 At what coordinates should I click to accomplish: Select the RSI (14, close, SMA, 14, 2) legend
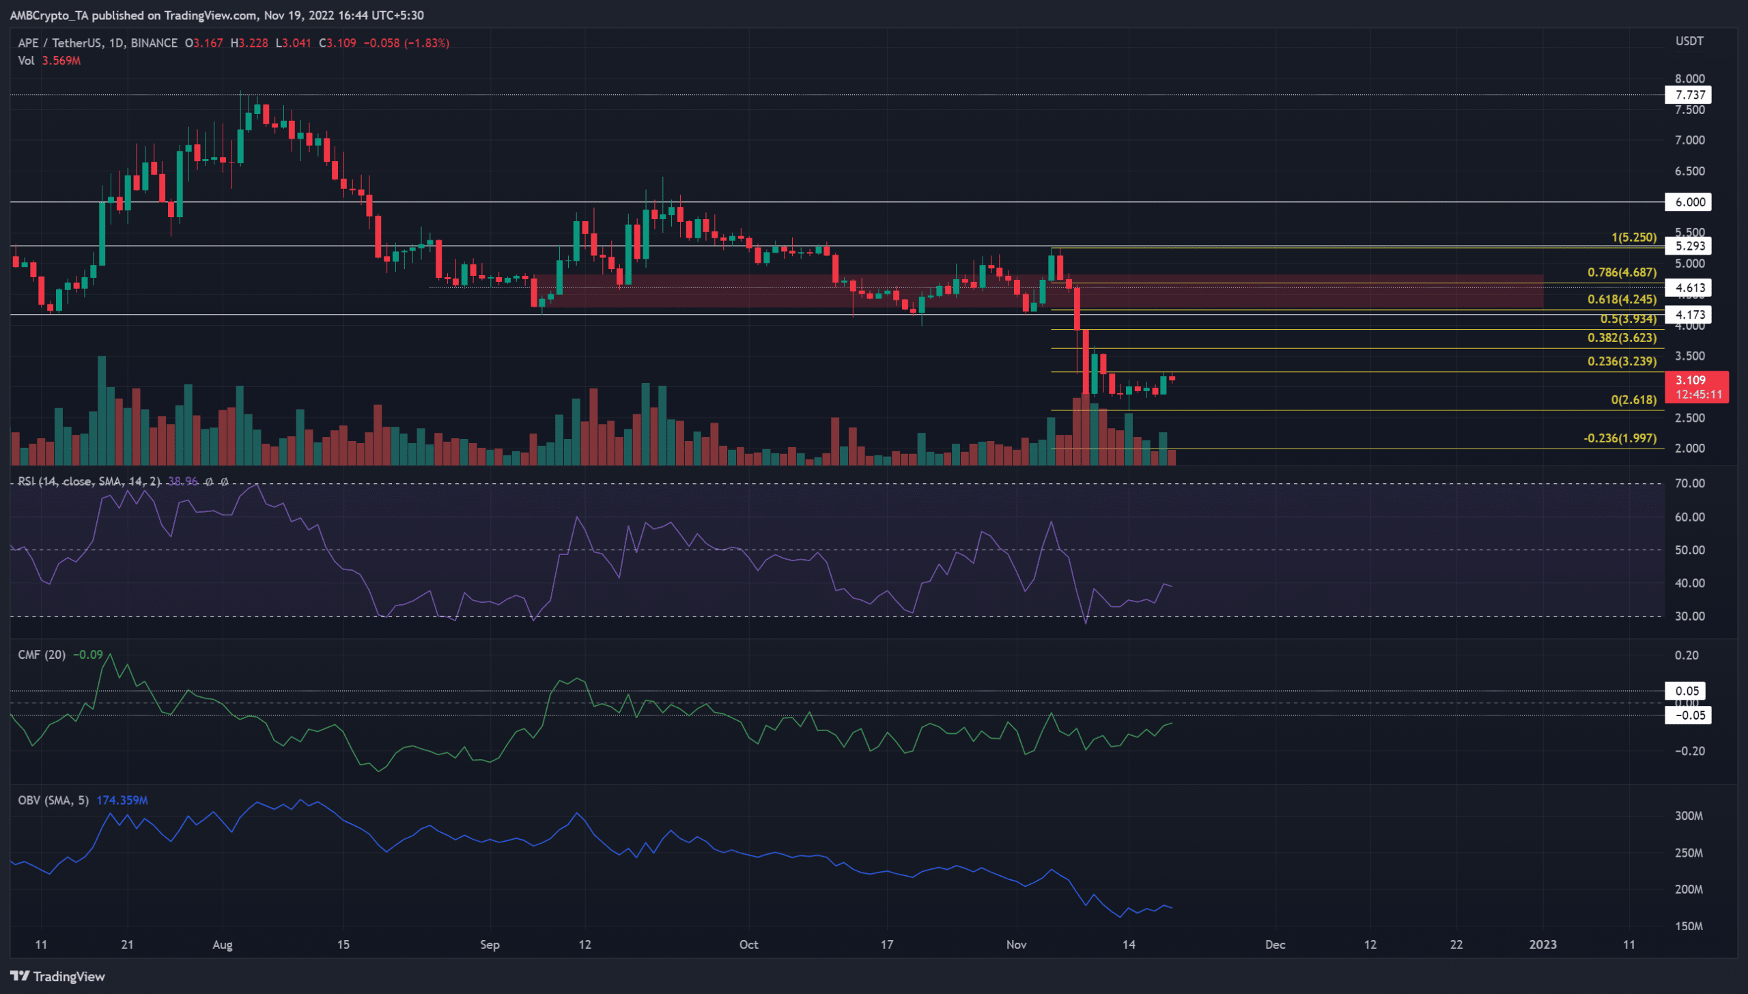coord(89,481)
